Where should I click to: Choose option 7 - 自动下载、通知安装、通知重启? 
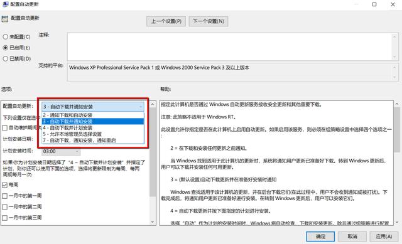pyautogui.click(x=93, y=141)
